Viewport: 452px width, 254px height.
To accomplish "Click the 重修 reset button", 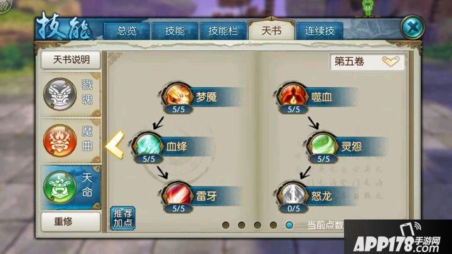I will [71, 221].
